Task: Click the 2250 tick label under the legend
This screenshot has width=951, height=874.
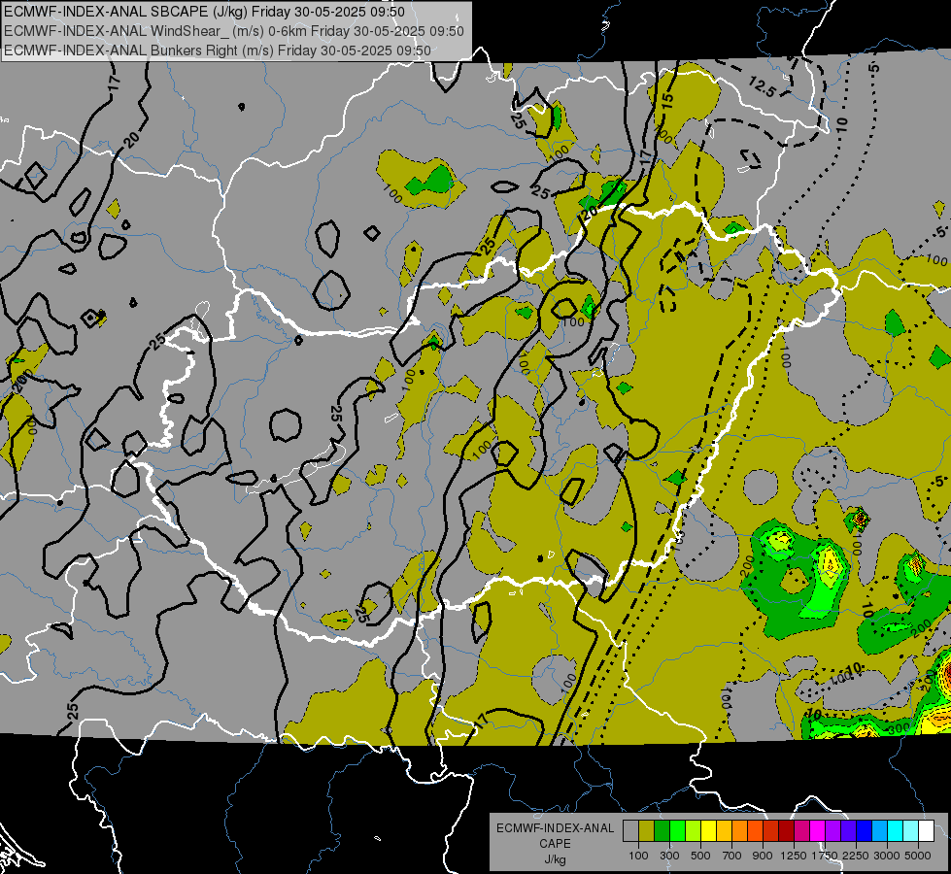Action: [855, 856]
